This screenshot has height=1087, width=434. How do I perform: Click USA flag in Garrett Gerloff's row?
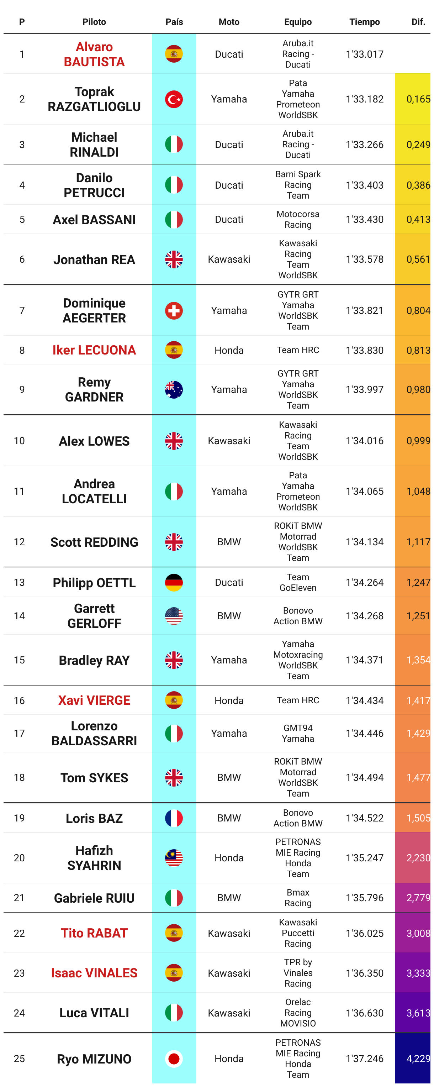(174, 616)
